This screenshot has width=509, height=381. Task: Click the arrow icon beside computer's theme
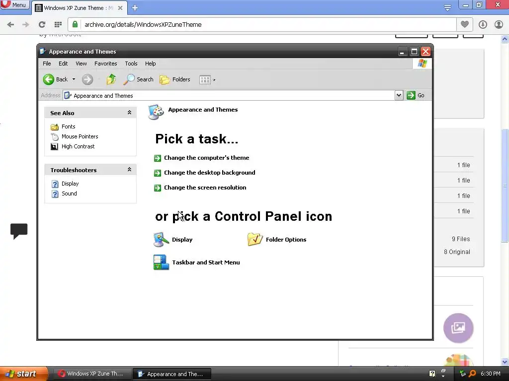158,158
